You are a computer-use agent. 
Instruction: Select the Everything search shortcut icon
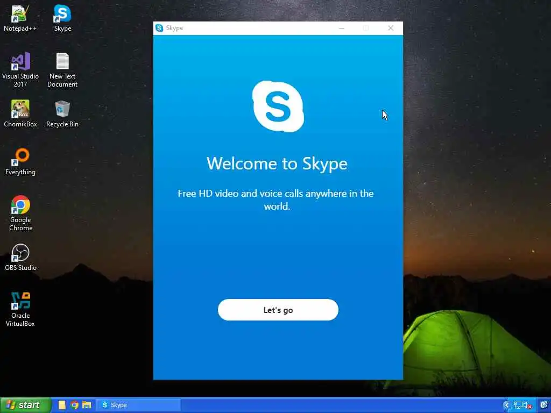(x=20, y=161)
